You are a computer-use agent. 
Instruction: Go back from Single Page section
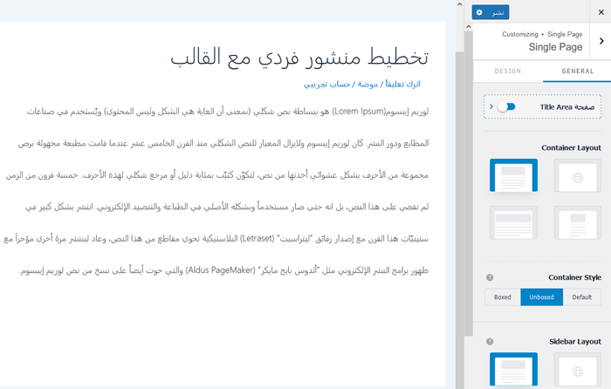(x=601, y=41)
